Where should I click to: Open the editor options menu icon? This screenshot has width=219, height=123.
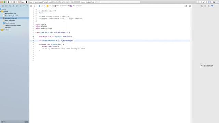coord(186,6)
